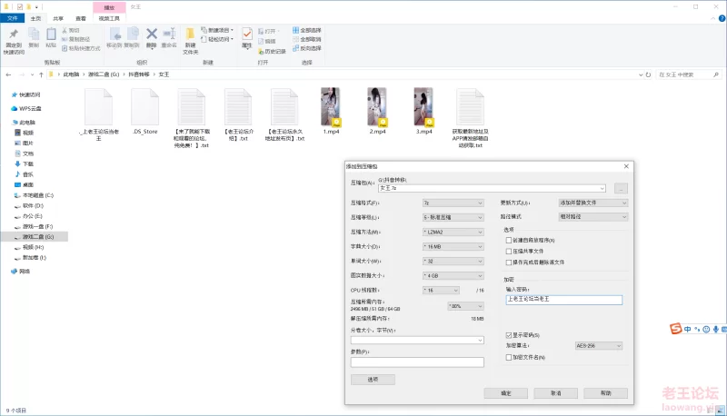Image resolution: width=727 pixels, height=416 pixels.
Task: Click the address bar refresh icon
Action: pyautogui.click(x=648, y=74)
